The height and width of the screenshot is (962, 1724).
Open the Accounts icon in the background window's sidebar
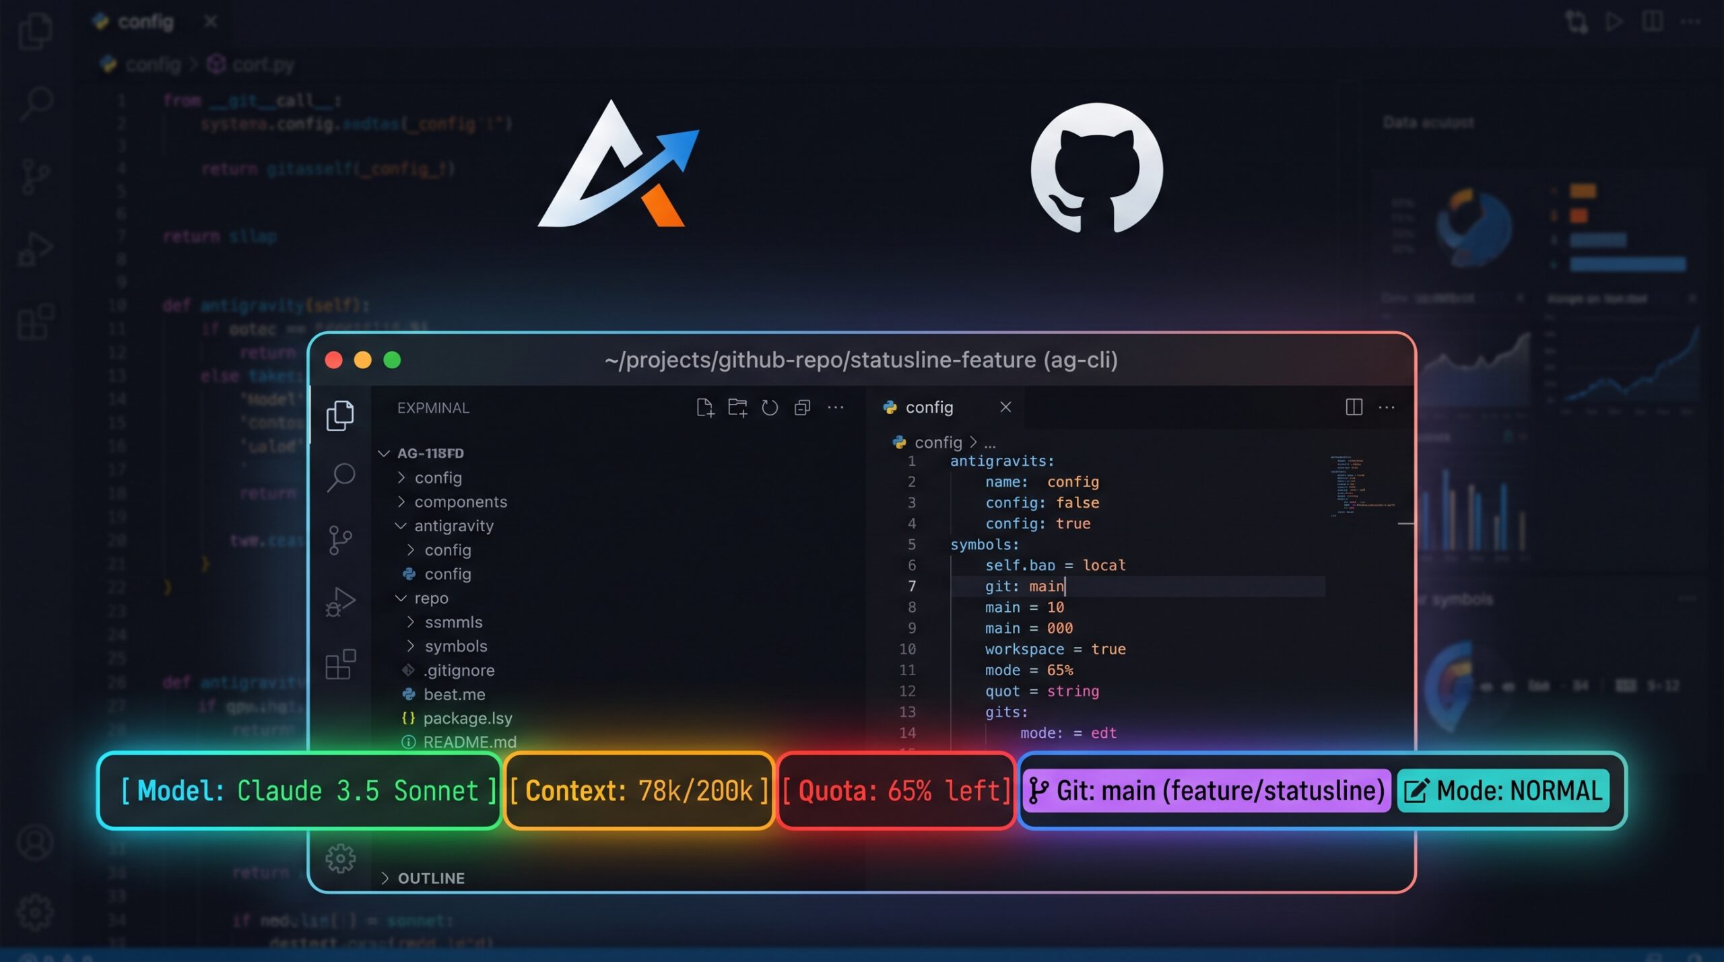click(35, 843)
